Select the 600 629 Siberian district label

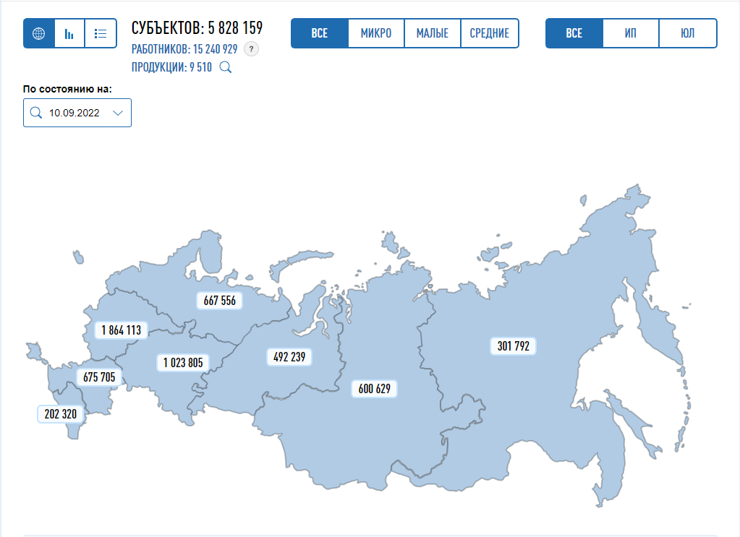point(374,389)
